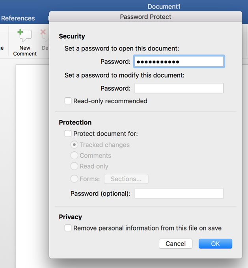Click the New Comment icon
The image size is (248, 268).
(x=24, y=35)
